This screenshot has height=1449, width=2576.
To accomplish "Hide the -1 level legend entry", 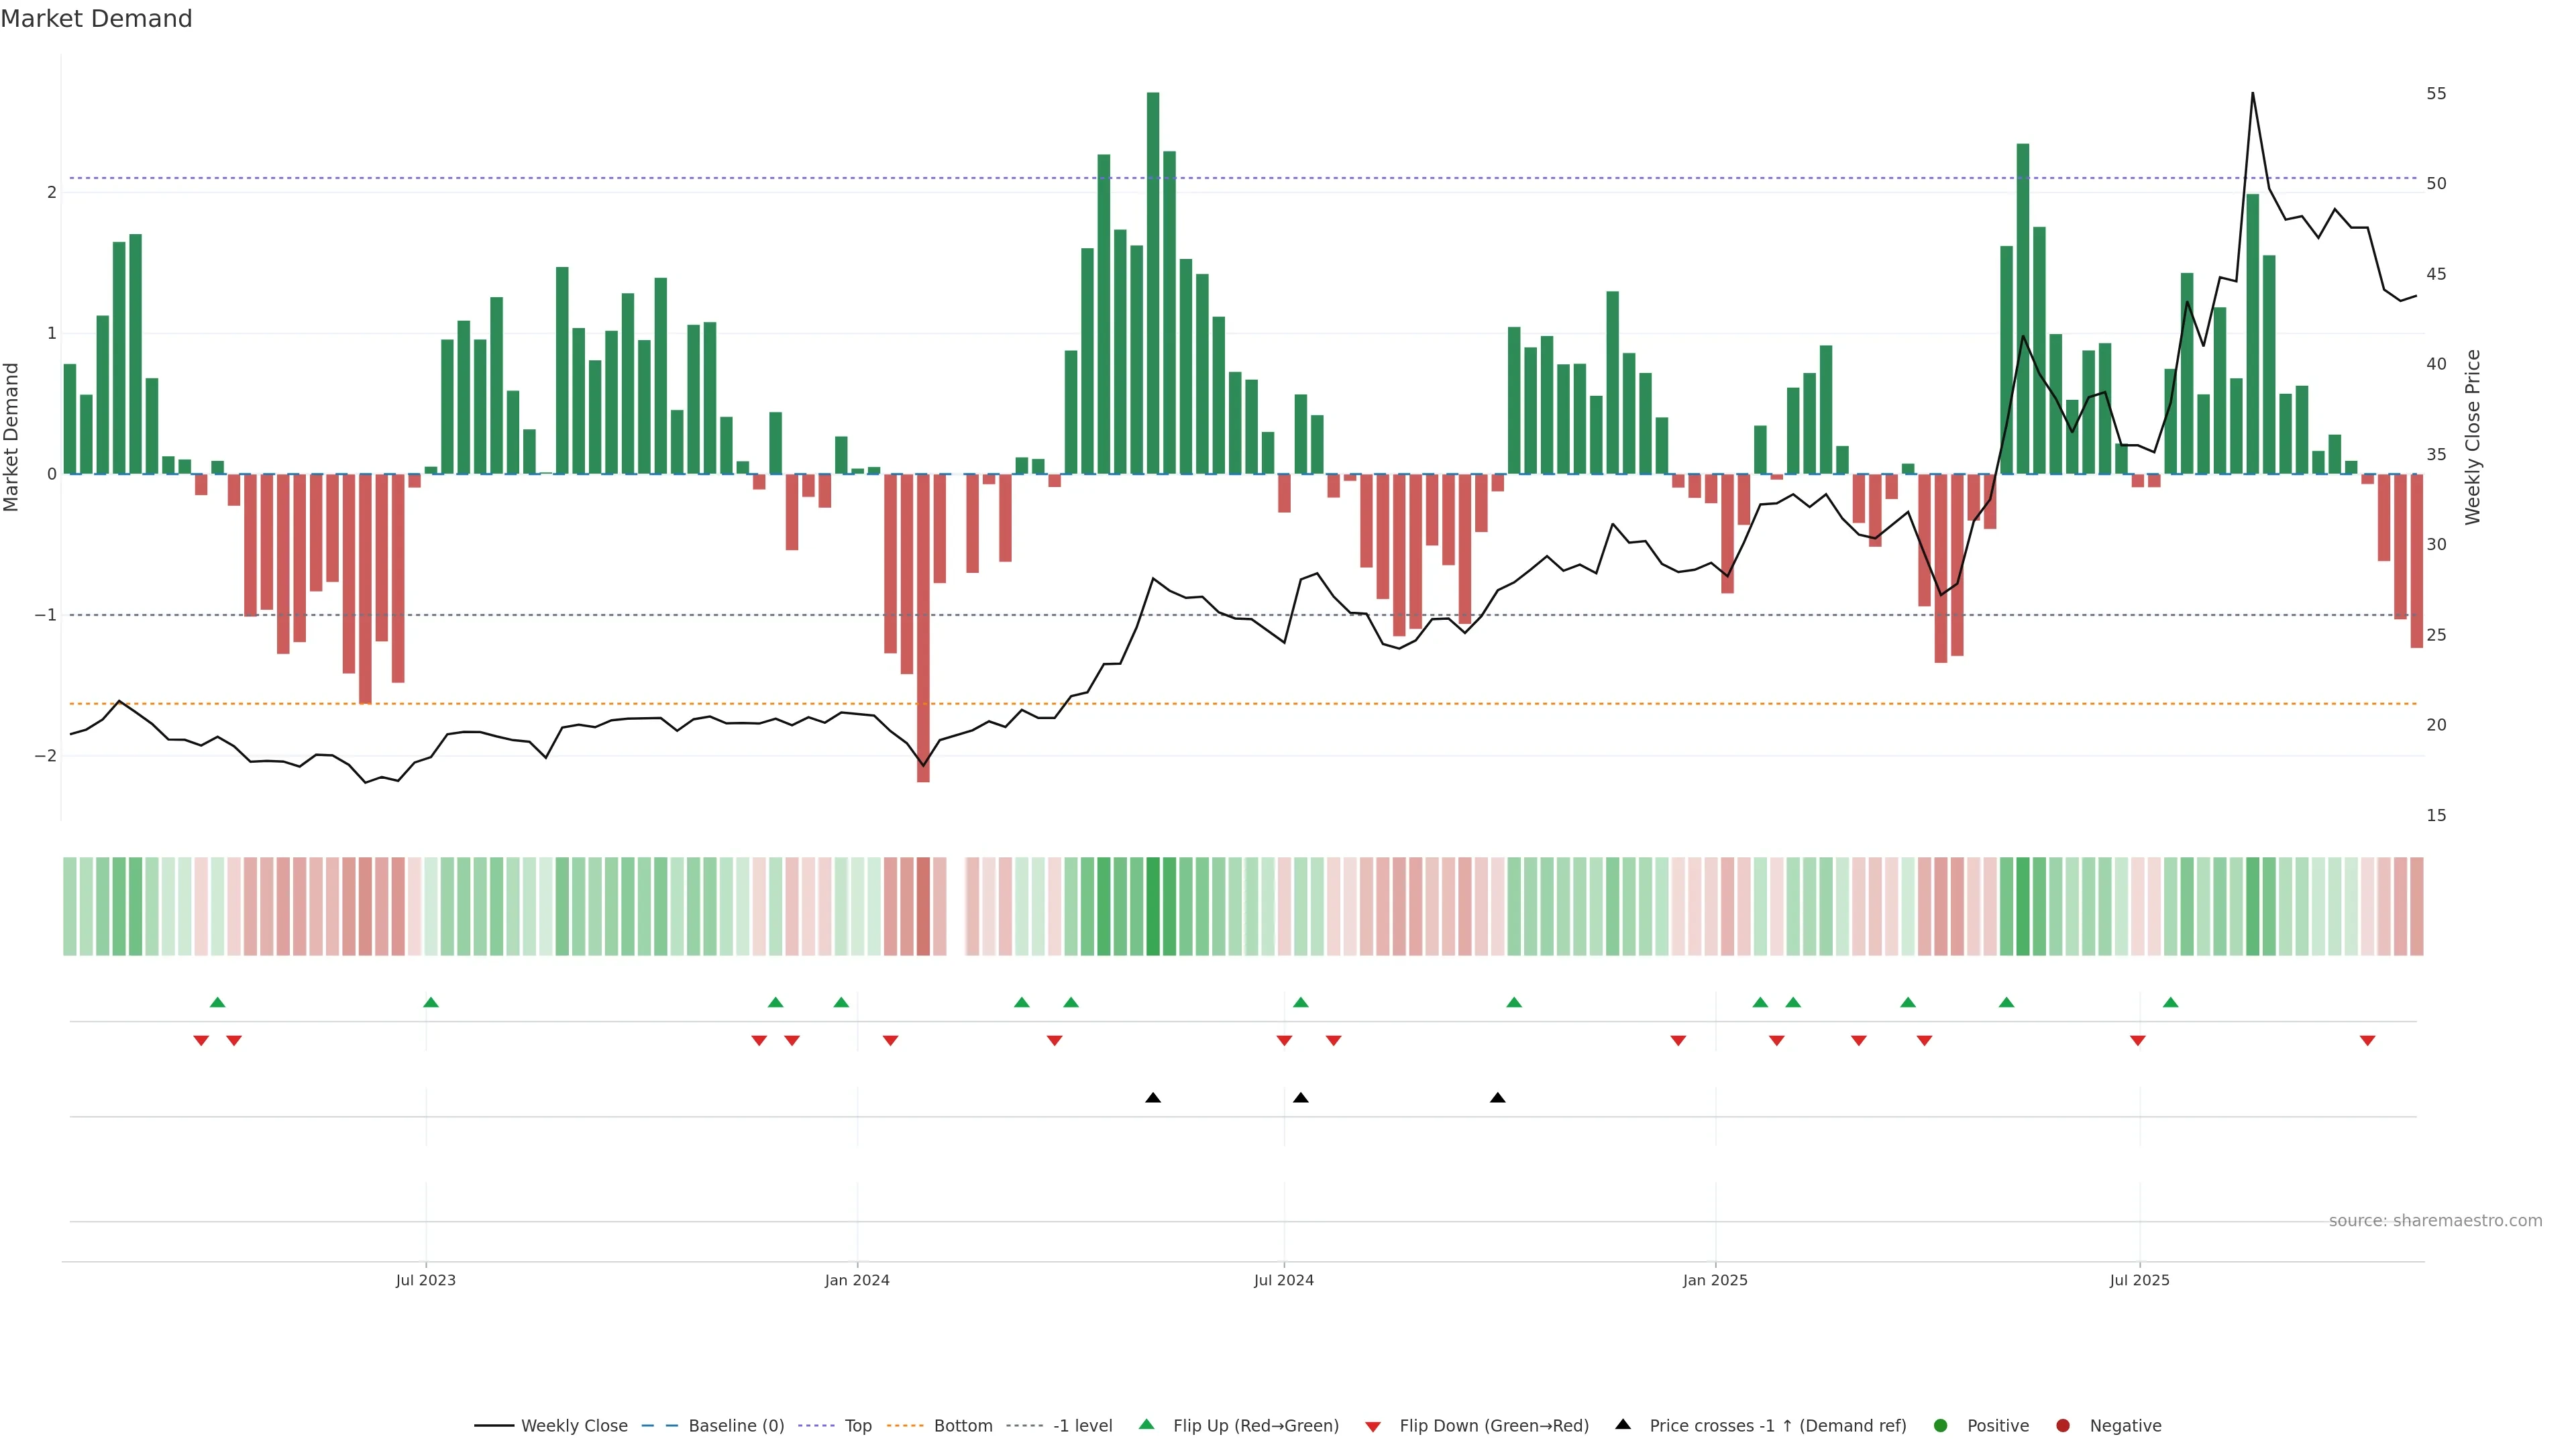I will pos(1082,1425).
